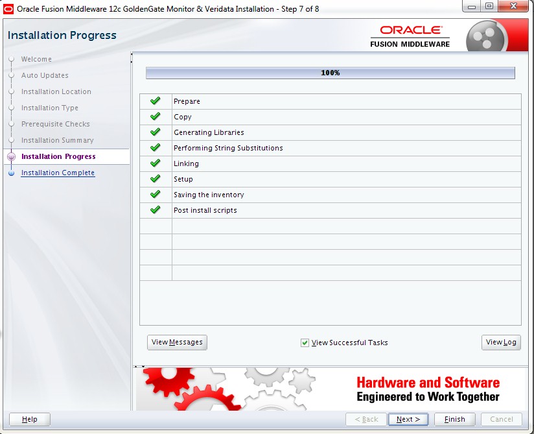Click the green checkmark next to Copy

point(156,116)
